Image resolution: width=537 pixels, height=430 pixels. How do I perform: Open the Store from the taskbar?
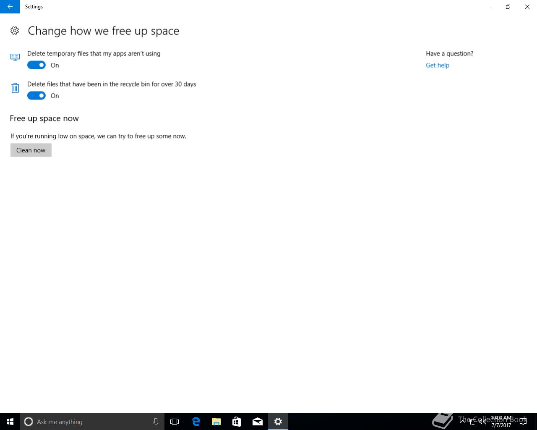coord(237,422)
